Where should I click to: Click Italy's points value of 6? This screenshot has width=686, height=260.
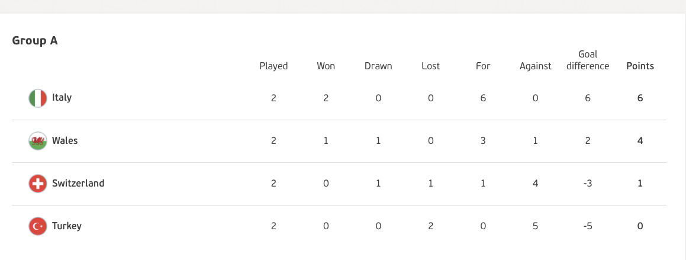(x=640, y=98)
